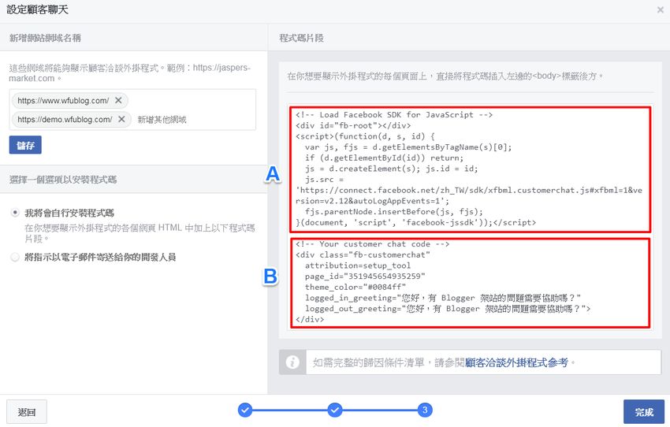Click the Facebook SDK code block
This screenshot has width=670, height=427.
[470, 169]
